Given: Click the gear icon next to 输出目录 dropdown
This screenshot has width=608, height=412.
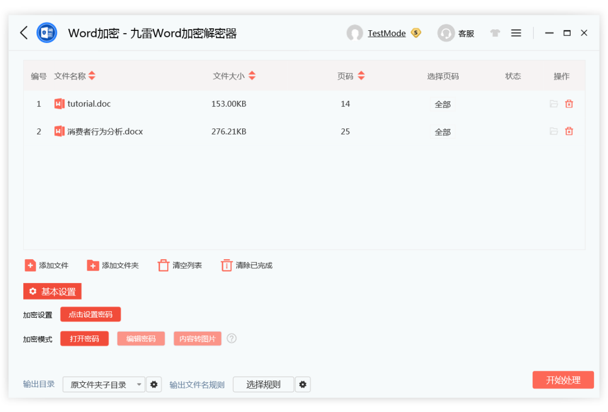Looking at the screenshot, I should pos(154,384).
